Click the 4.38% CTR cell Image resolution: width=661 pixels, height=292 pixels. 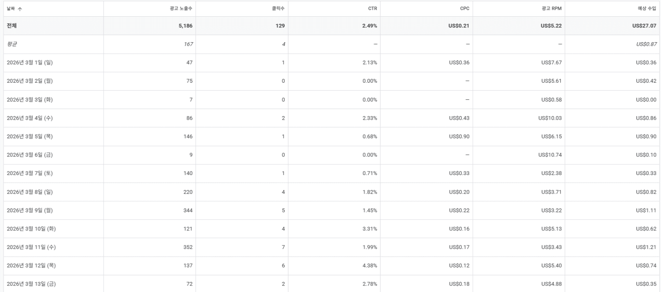click(369, 266)
